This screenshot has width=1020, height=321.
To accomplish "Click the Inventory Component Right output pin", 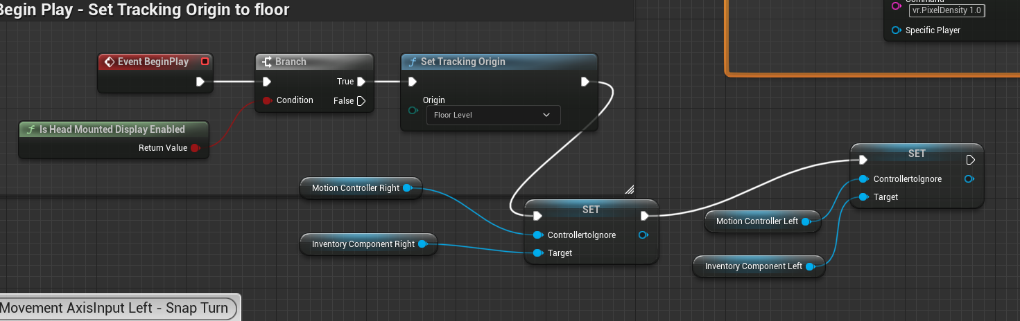I will pyautogui.click(x=422, y=244).
